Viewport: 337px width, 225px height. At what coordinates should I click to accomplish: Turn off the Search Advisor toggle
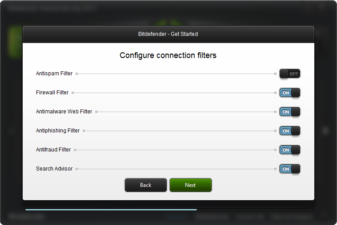[290, 169]
